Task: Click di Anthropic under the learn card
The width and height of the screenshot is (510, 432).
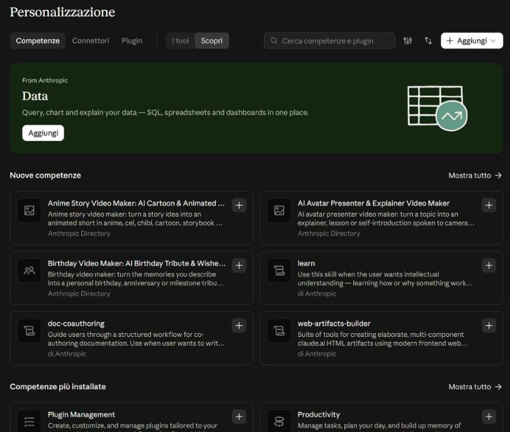Action: point(317,293)
